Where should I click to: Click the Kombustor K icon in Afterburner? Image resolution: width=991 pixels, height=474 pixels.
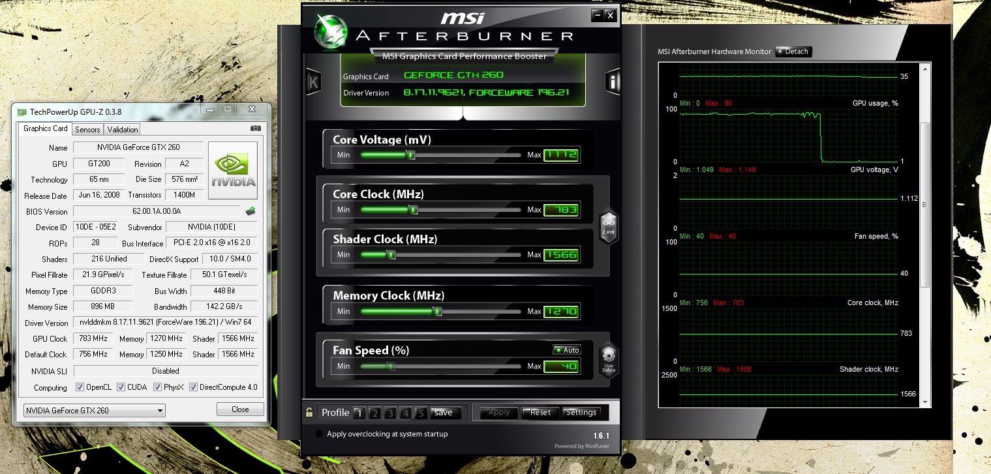click(313, 81)
